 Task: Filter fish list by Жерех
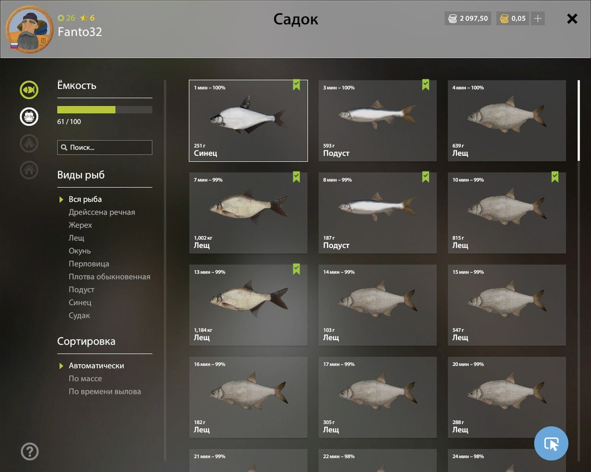(80, 225)
